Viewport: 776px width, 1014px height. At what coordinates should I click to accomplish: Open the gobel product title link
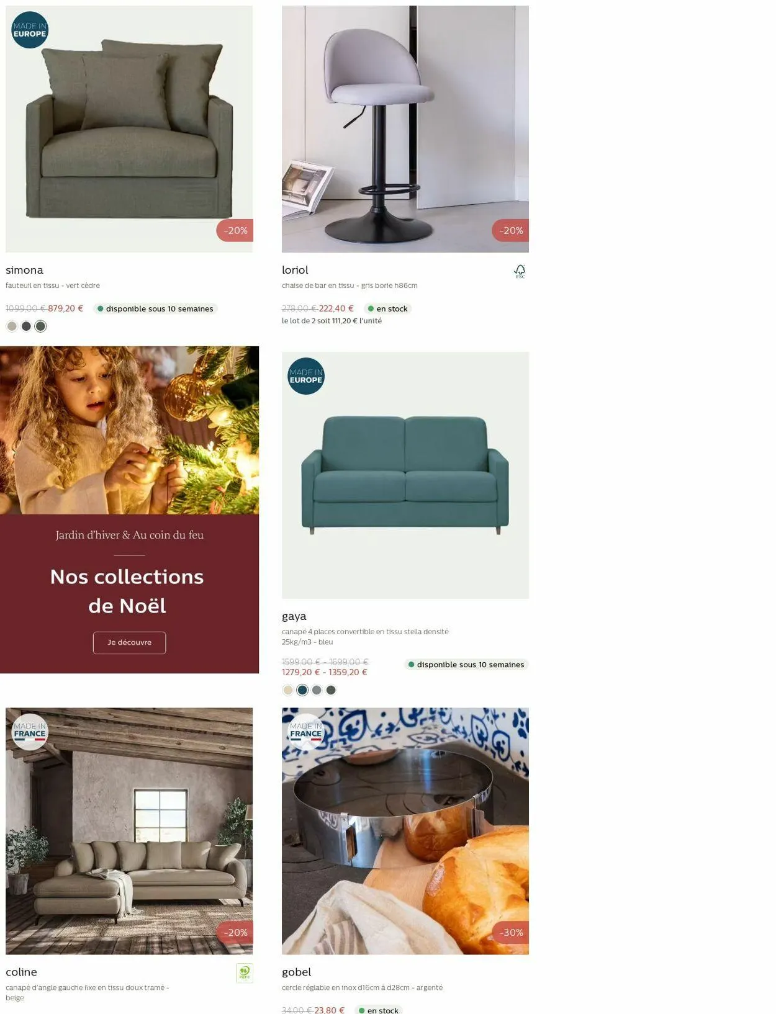(x=296, y=972)
